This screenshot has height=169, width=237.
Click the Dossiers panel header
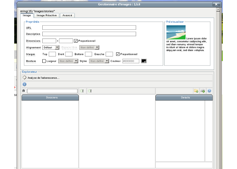click(50, 98)
